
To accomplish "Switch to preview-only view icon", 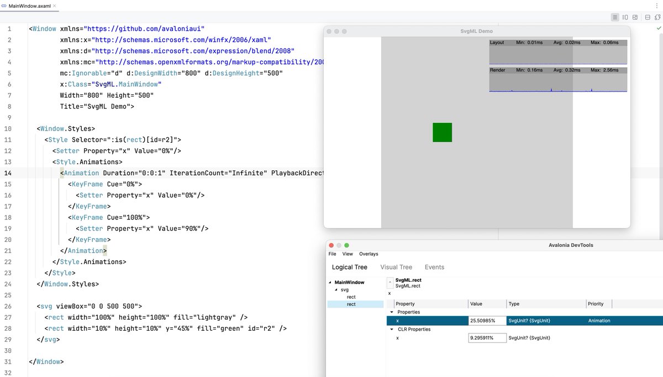I will point(635,17).
